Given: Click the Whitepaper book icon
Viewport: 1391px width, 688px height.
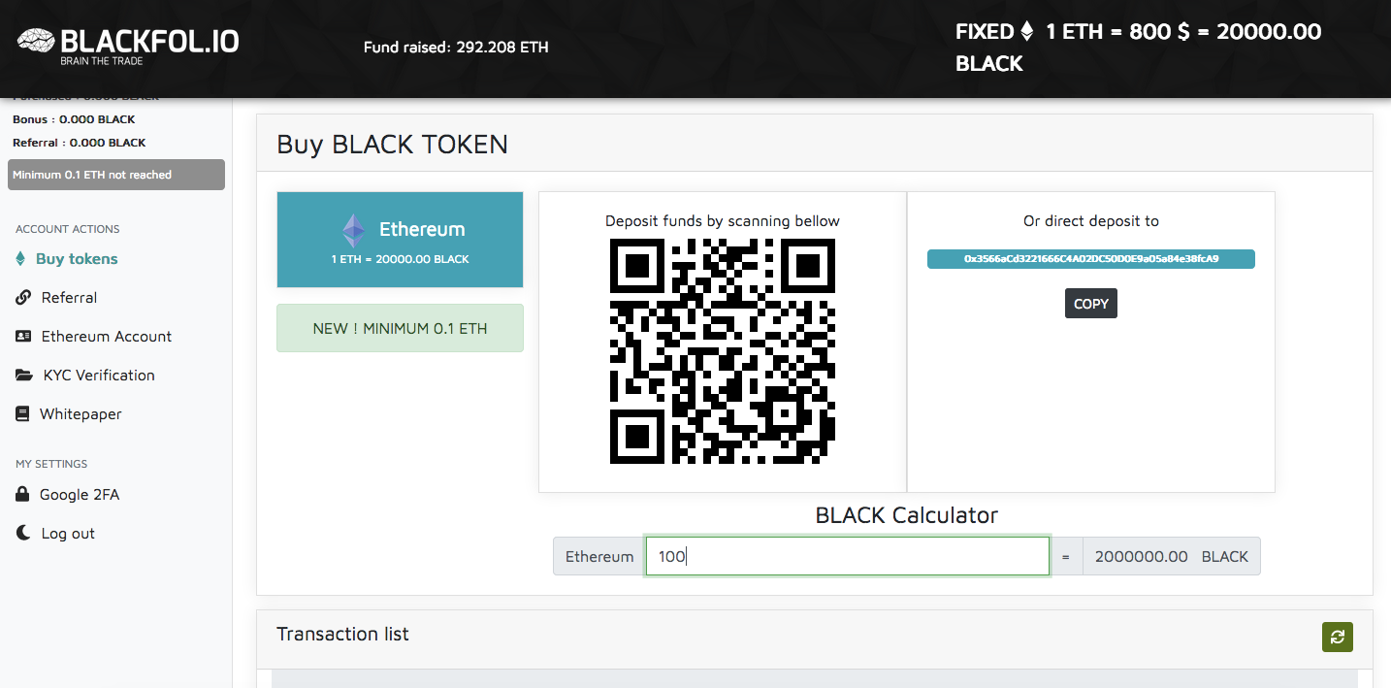Looking at the screenshot, I should point(22,414).
